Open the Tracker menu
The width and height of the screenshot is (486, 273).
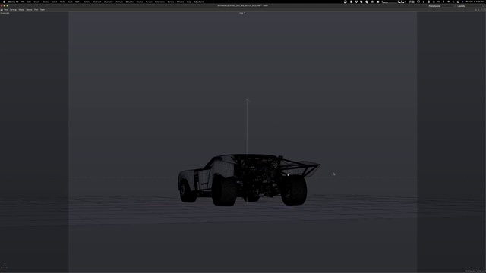(x=140, y=2)
